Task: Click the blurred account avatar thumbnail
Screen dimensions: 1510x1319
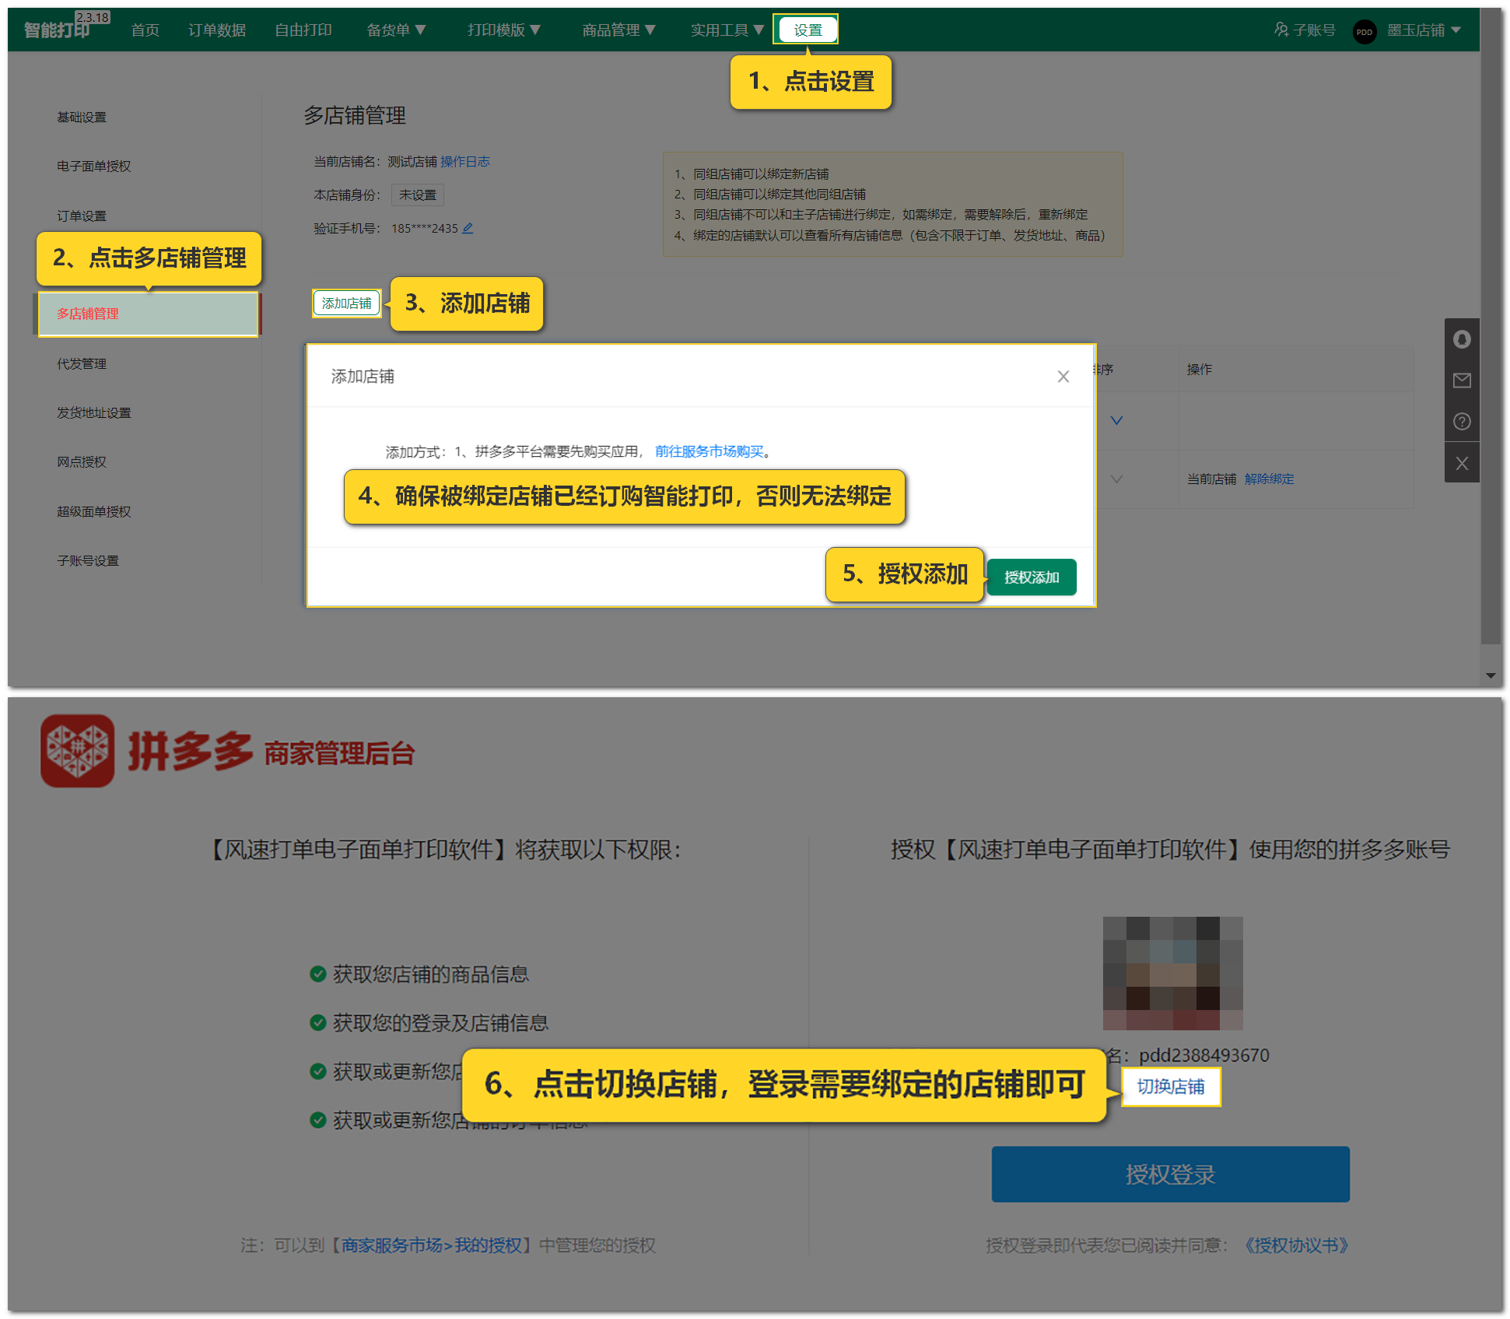Action: click(x=1172, y=973)
